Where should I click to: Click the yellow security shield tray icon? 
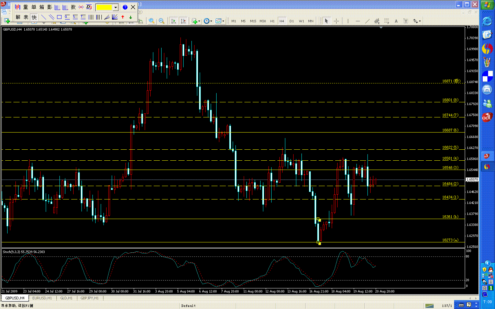click(x=484, y=270)
